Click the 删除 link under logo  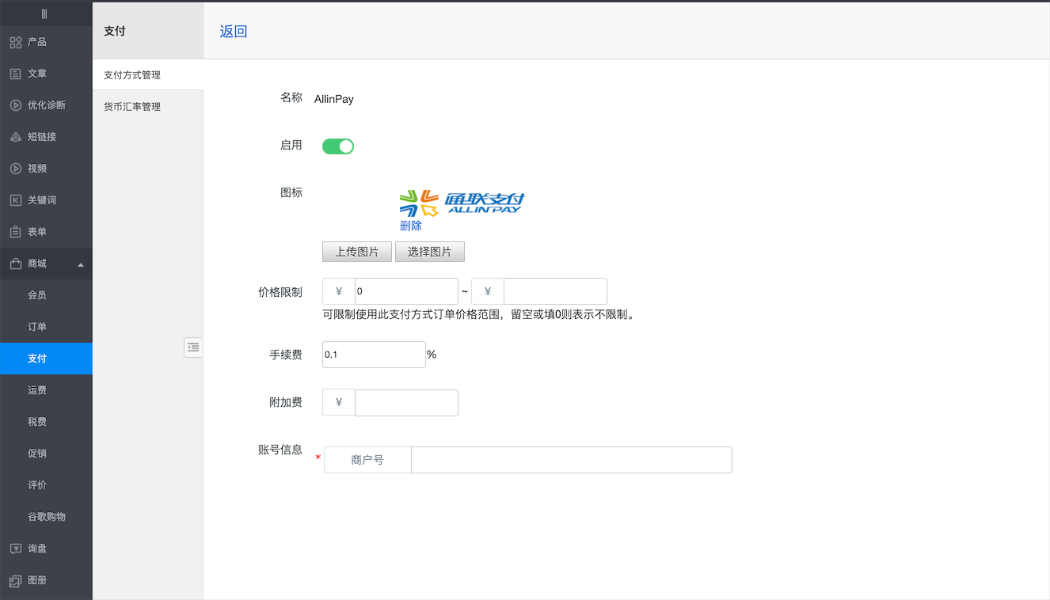coord(411,226)
